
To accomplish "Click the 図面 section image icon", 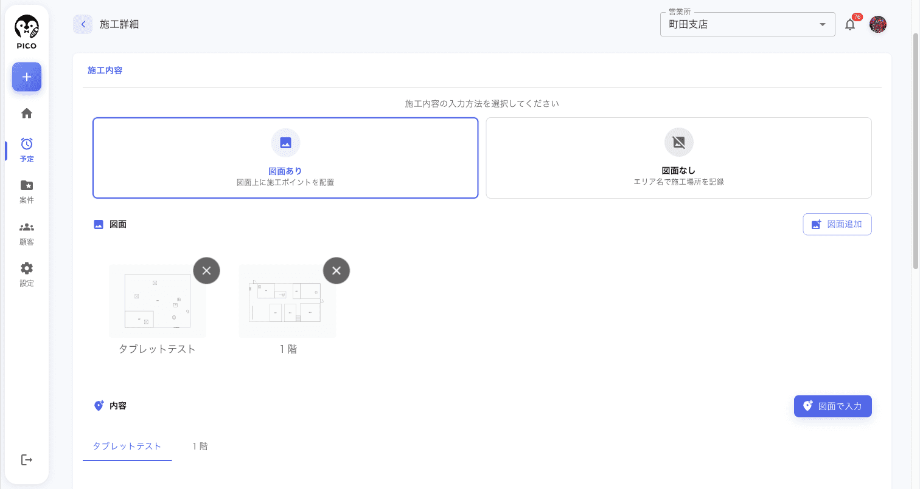I will (x=99, y=224).
